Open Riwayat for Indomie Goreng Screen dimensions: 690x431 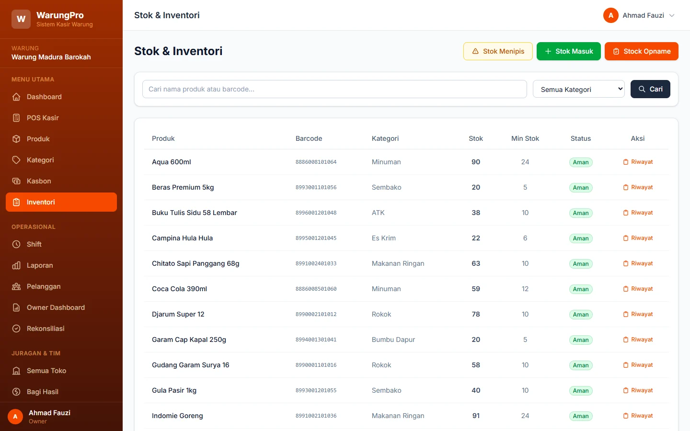(638, 416)
